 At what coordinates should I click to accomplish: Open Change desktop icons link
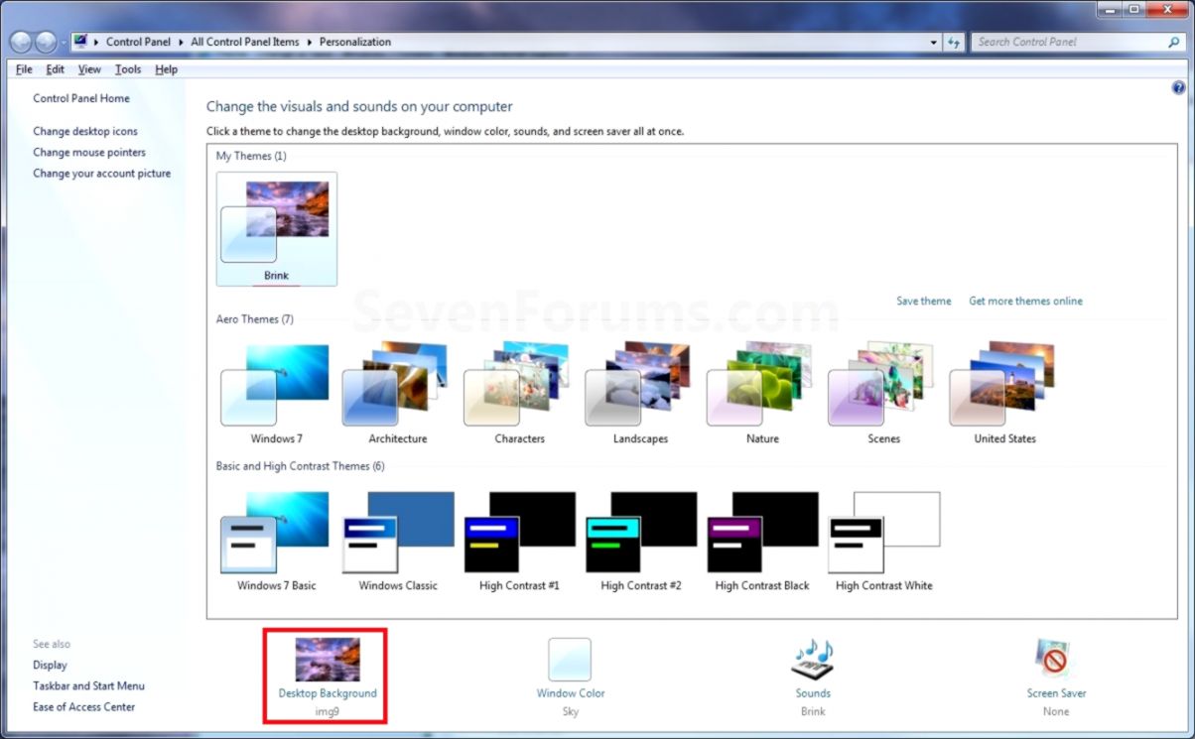[x=85, y=131]
